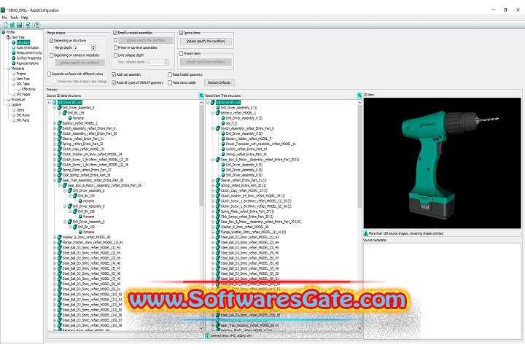Click the 3D drill preview image
This screenshot has width=525, height=350.
click(443, 163)
